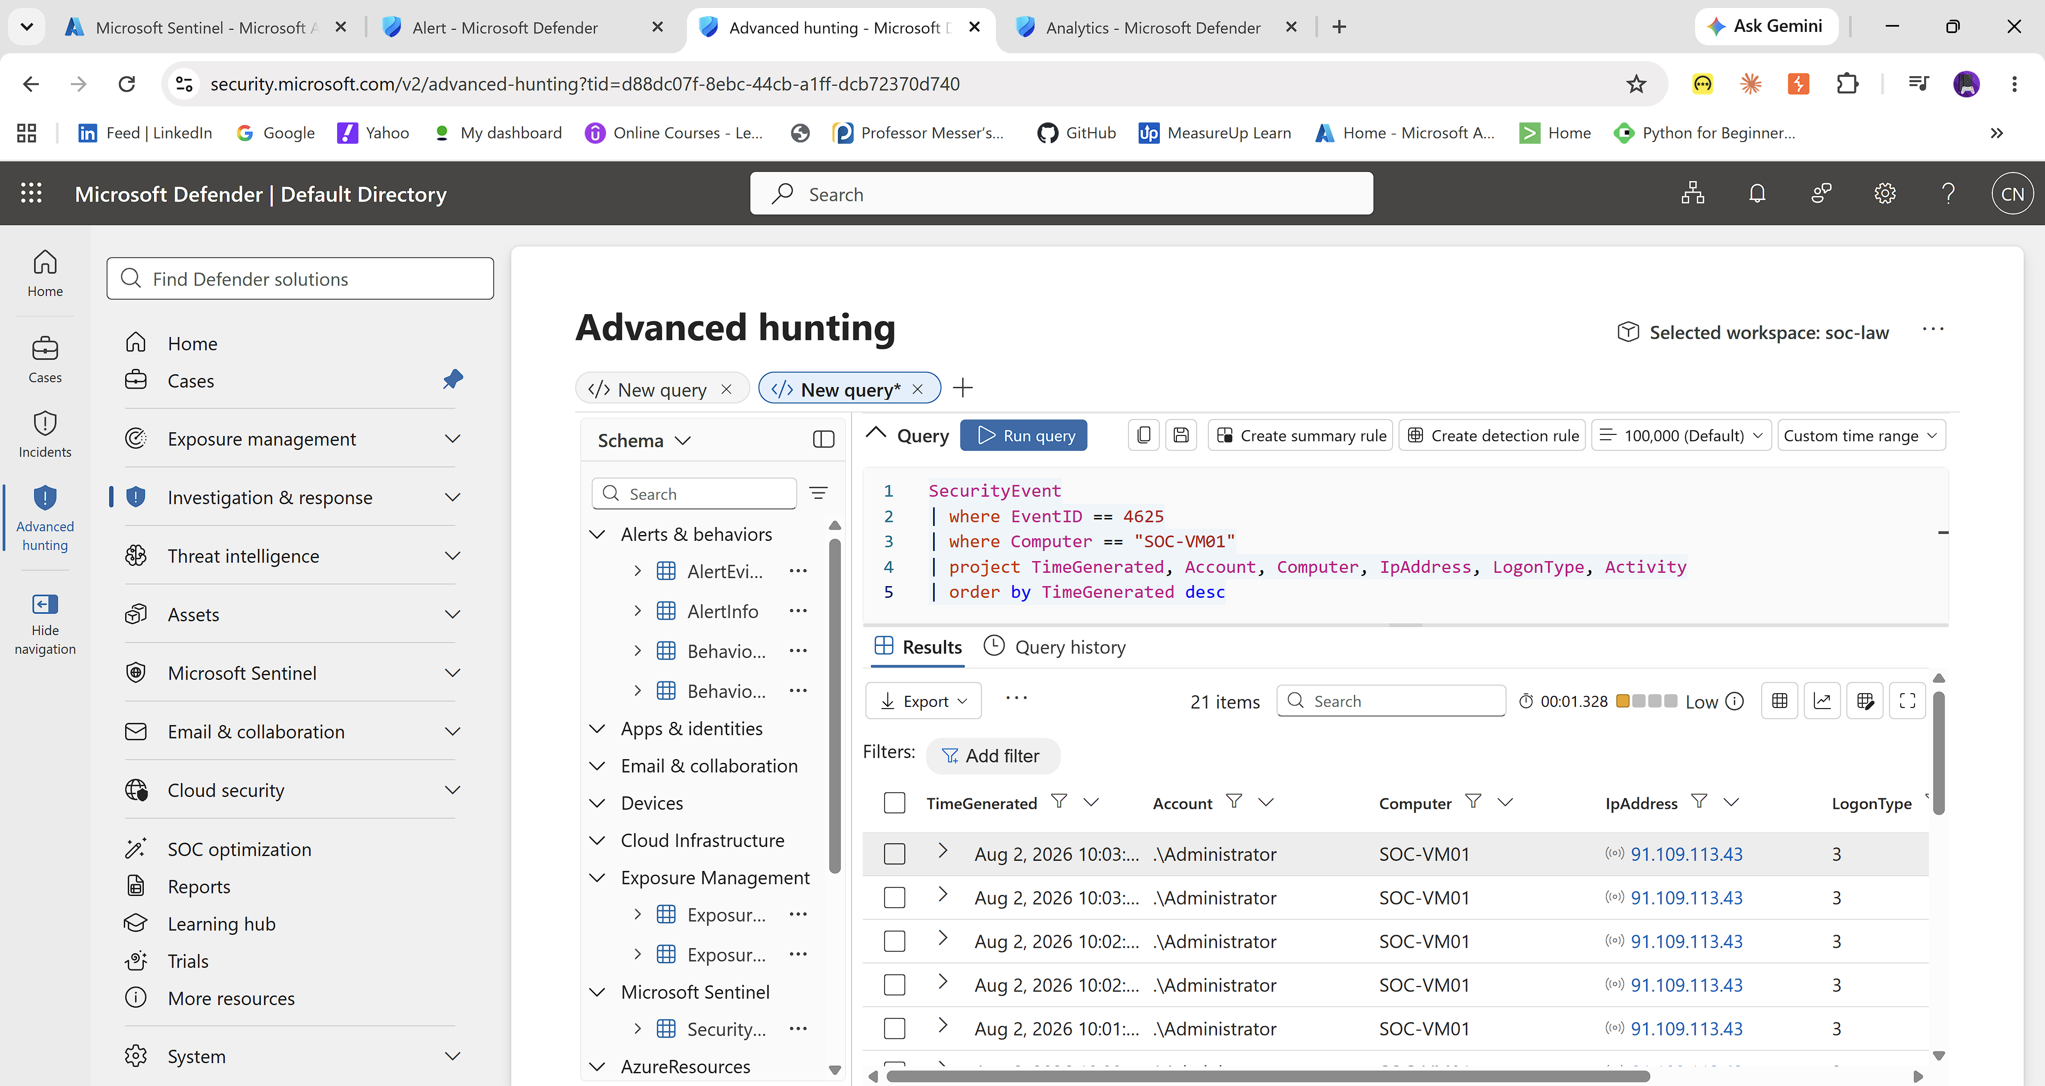Open more options next to selected workspace
This screenshot has width=2045, height=1086.
click(x=1932, y=330)
